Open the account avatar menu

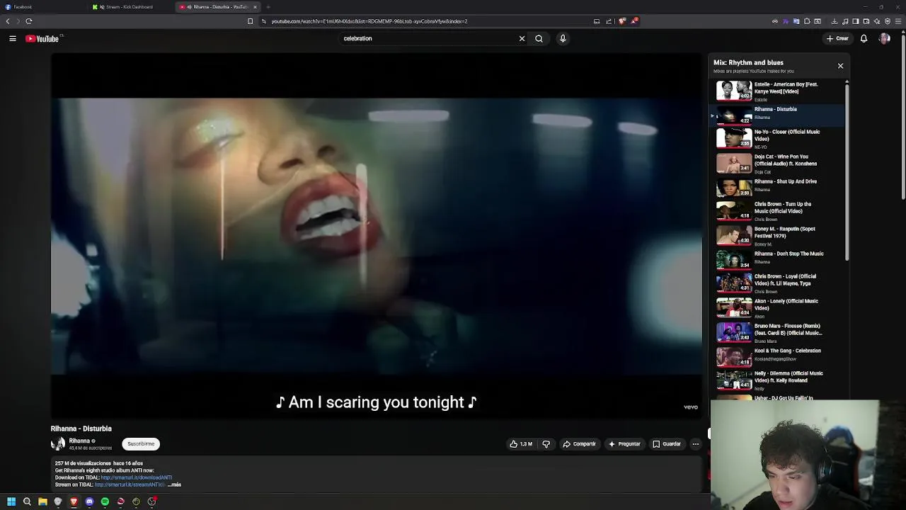884,39
